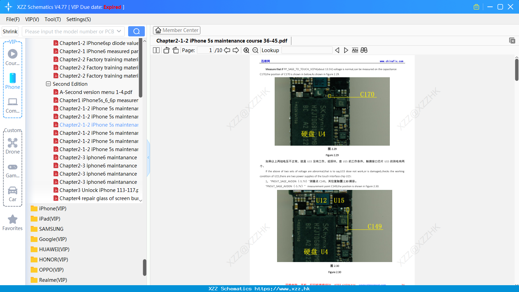Click the folder list scrollbar thumb
Screen dimensions: 519x292
144,267
